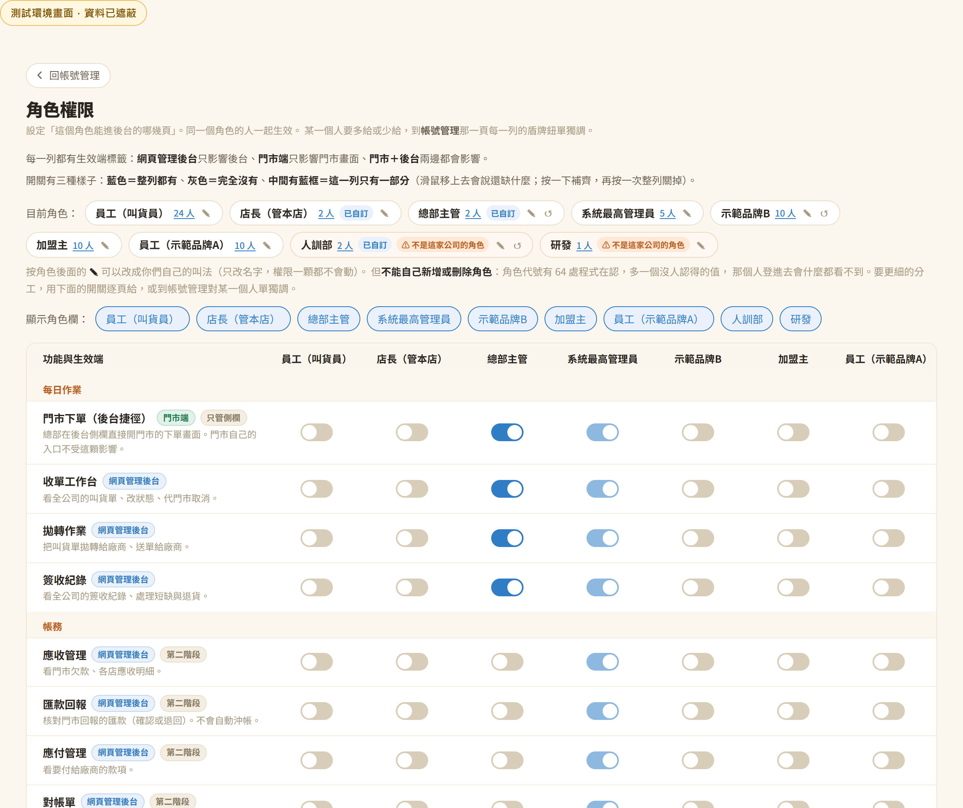Click 每日作業 section heading
The width and height of the screenshot is (963, 808).
(62, 390)
